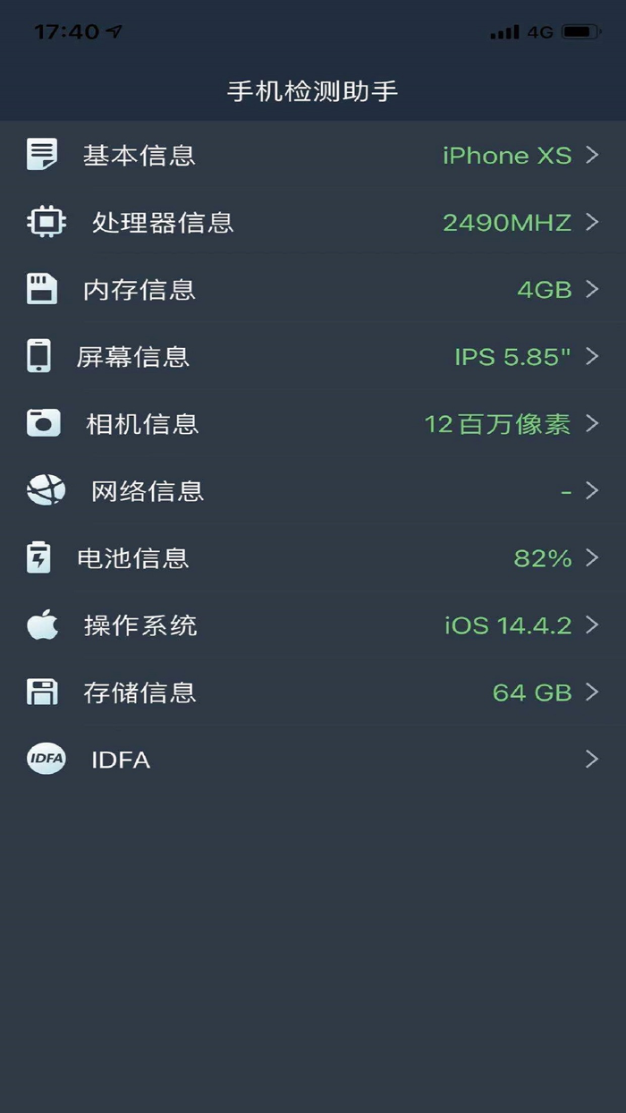
Task: Open the 网络信息 details via chevron
Action: (x=592, y=490)
